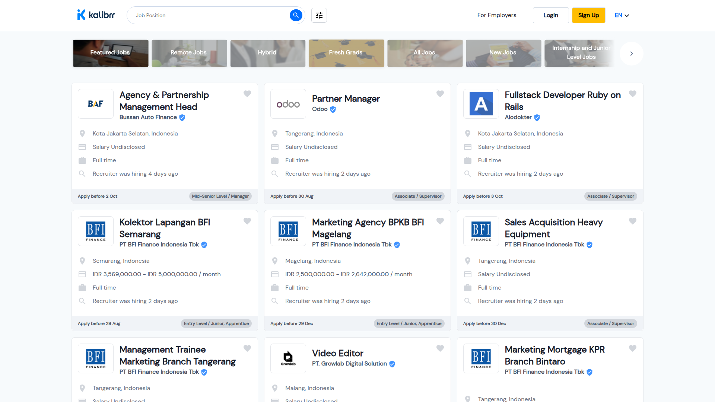Viewport: 715px width, 402px height.
Task: Favorite the Kolektor Lapangan BFI Semarang job
Action: click(247, 221)
